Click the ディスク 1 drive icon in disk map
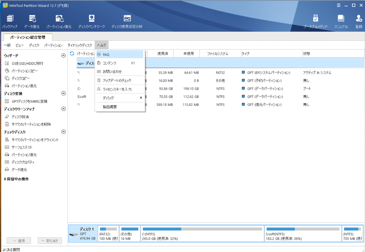 [73, 234]
